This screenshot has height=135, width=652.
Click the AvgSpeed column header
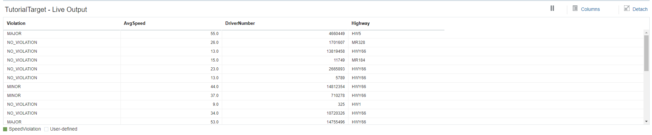134,23
